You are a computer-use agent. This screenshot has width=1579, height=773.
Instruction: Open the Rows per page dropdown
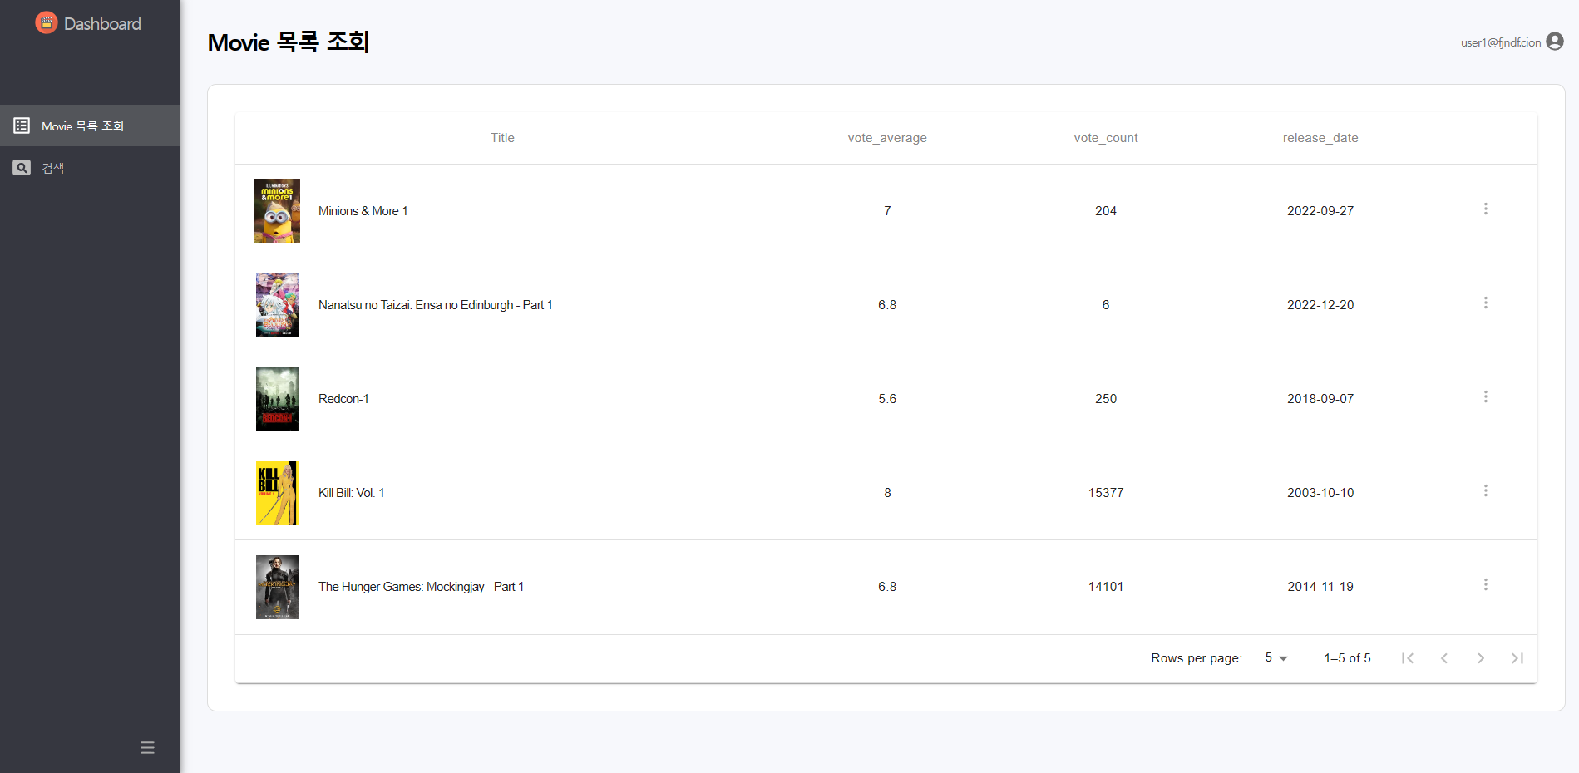[1274, 657]
